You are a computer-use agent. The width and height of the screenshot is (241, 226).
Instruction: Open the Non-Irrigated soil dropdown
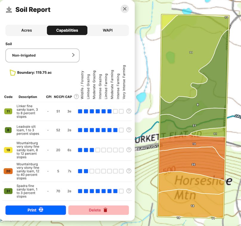click(x=42, y=55)
